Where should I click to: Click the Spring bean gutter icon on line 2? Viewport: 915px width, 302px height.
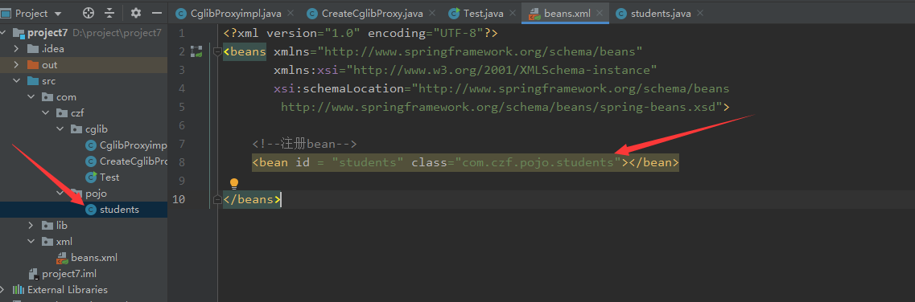pos(196,51)
